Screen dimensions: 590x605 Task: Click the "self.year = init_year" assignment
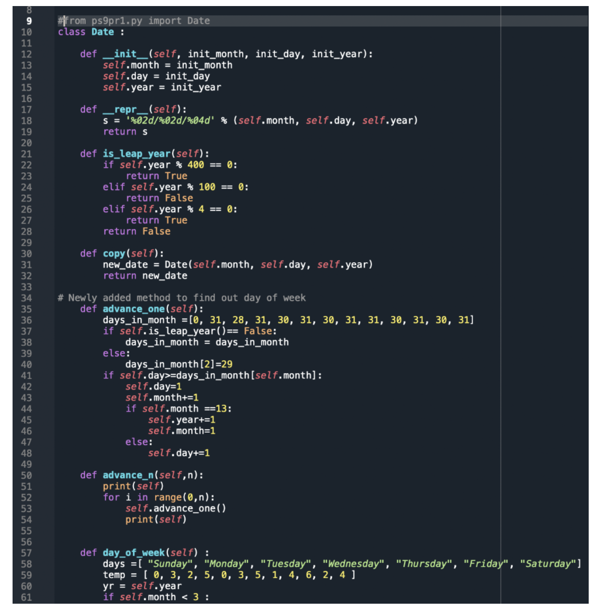162,87
